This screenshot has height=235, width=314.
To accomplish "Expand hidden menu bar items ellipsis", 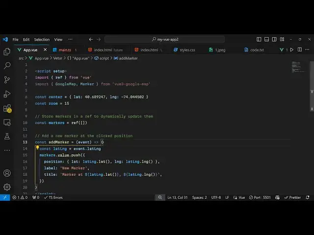I will (x=70, y=39).
